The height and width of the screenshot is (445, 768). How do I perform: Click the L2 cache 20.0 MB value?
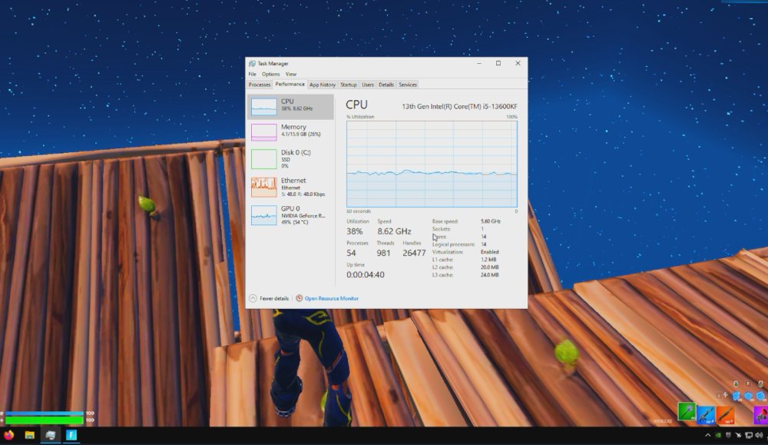tap(490, 267)
